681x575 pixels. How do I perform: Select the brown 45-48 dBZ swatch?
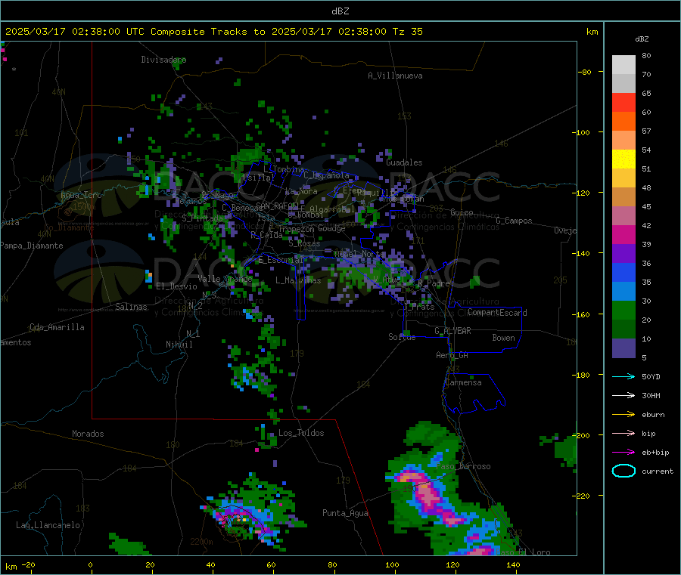pyautogui.click(x=623, y=197)
